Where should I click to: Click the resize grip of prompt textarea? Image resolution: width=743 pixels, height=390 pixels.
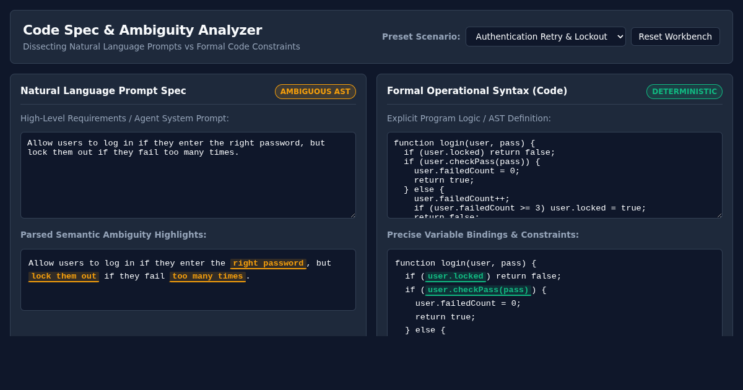[x=352, y=214]
